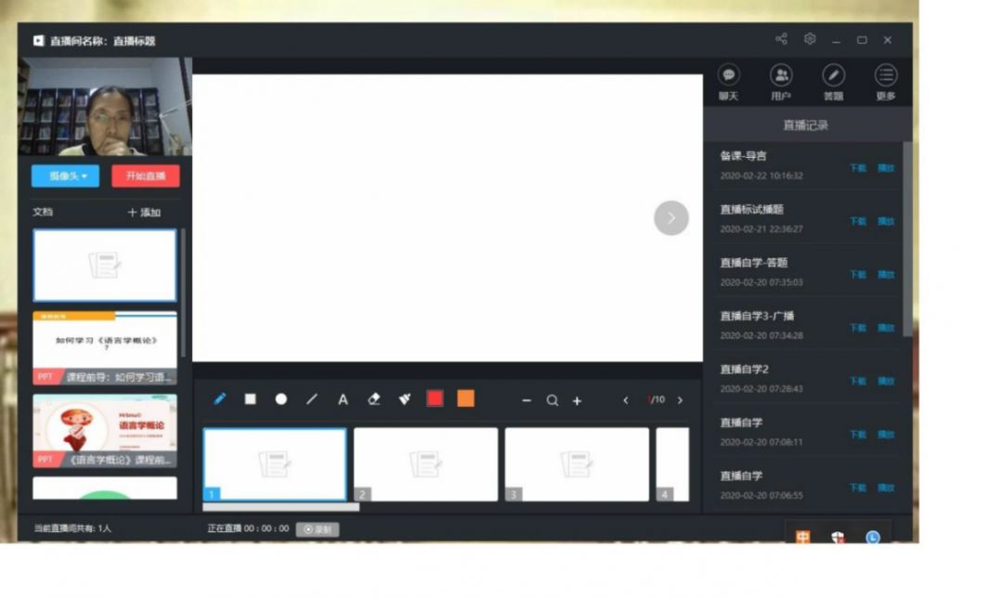Select the circle shape tool
Screen dimensions: 1003x598
280,399
